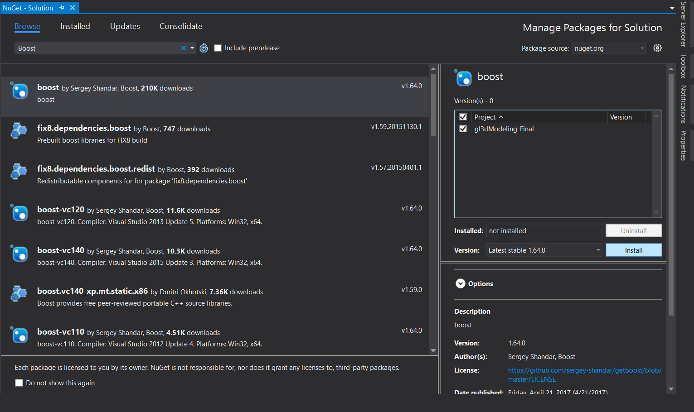Image resolution: width=694 pixels, height=412 pixels.
Task: Select the boost-vc110 package row
Action: (x=215, y=338)
